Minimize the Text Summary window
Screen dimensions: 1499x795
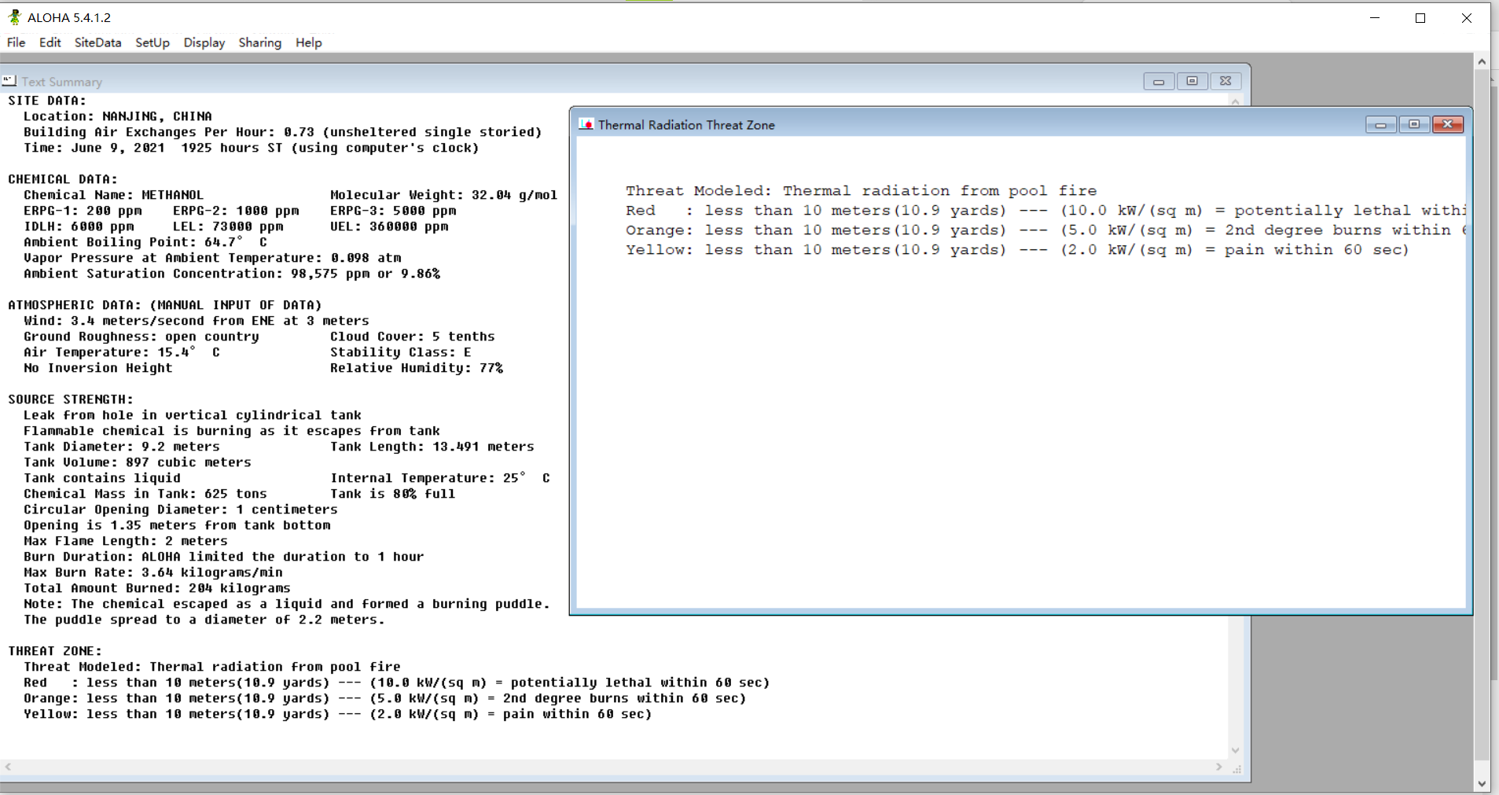pyautogui.click(x=1159, y=81)
